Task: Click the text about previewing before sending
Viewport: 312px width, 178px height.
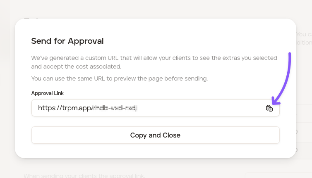Action: pos(120,78)
